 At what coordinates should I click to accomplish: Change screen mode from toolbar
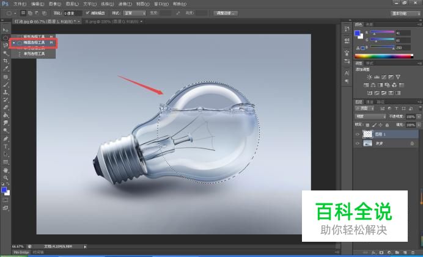point(6,208)
